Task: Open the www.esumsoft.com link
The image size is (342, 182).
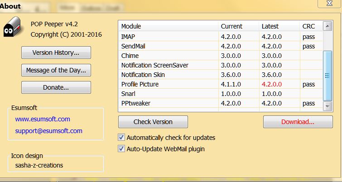Action: point(43,119)
